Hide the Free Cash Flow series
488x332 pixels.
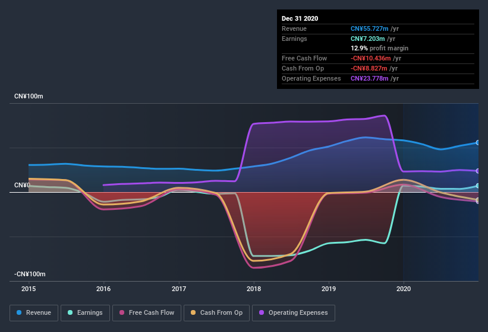pyautogui.click(x=147, y=313)
